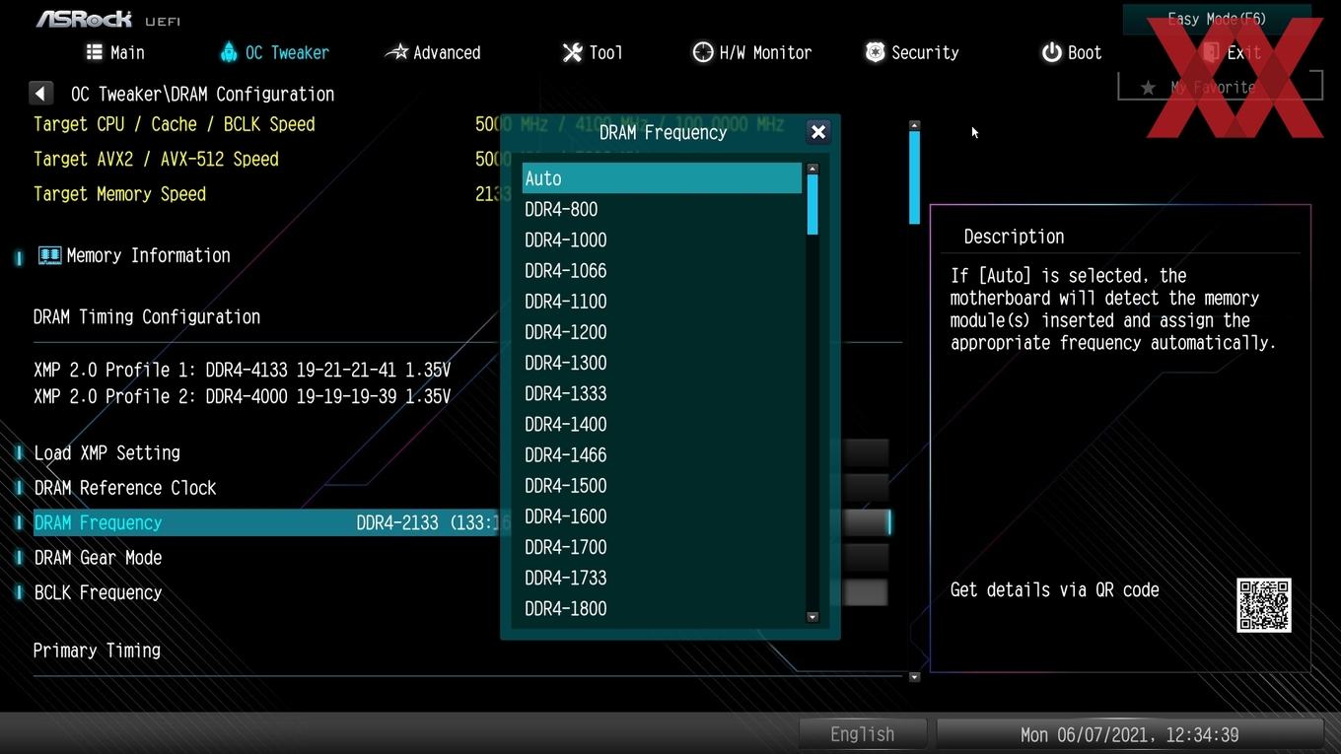Select DDR4-1200 frequency
The height and width of the screenshot is (754, 1341).
click(662, 332)
